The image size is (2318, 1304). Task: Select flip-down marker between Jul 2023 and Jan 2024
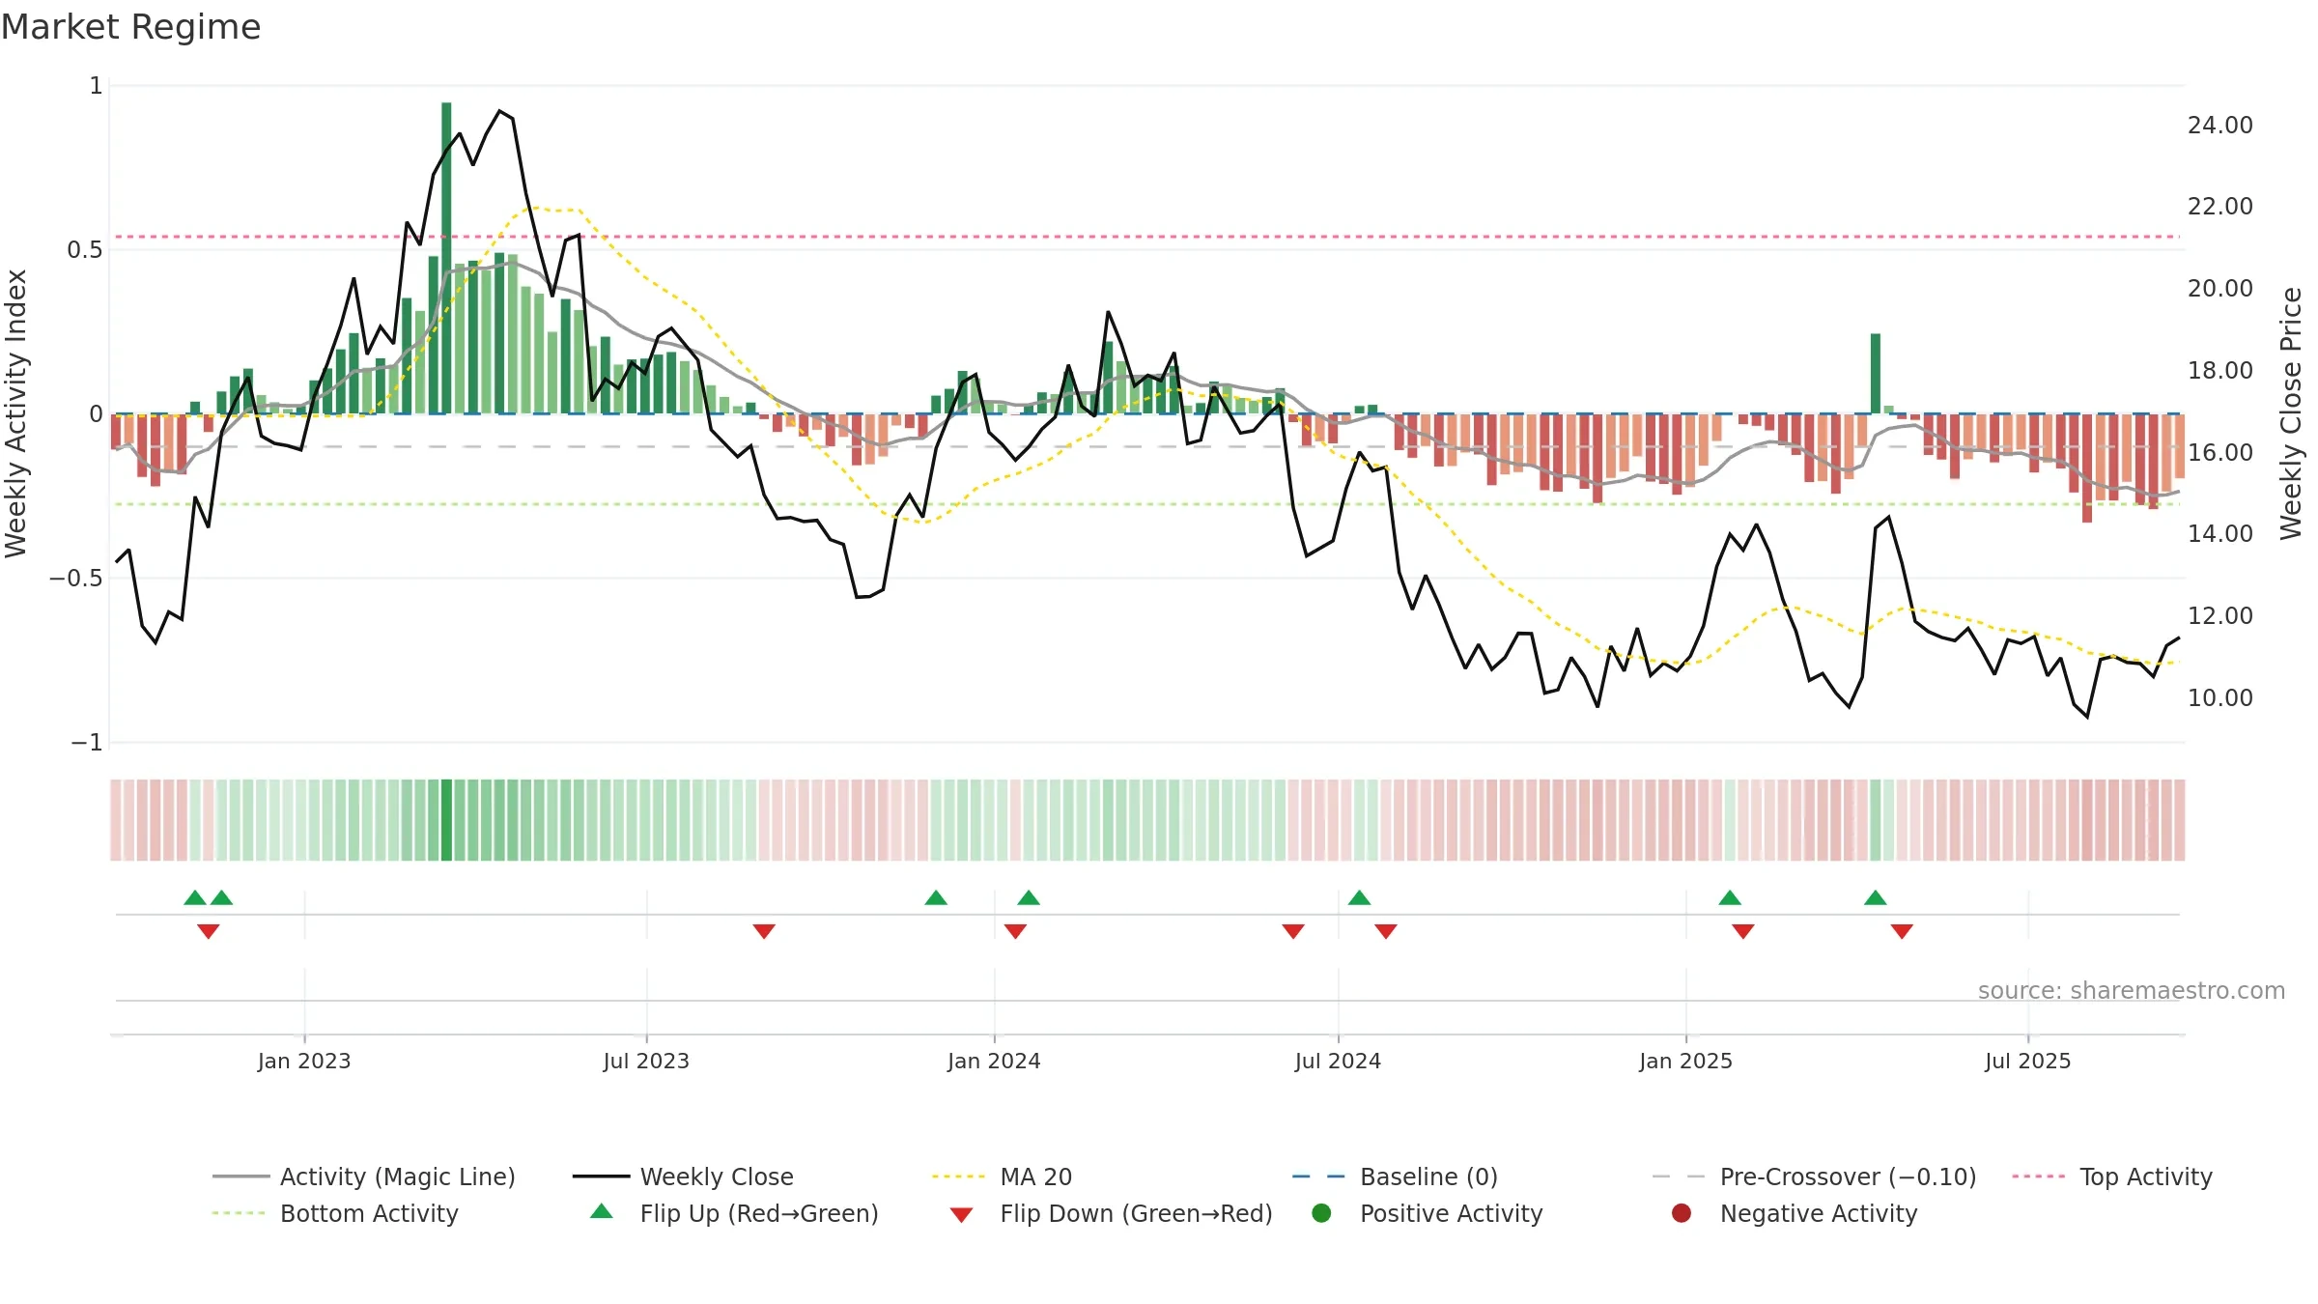[x=764, y=931]
